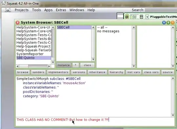
Task: Click the round O icon beside PluggableTextMorph
Action: coord(127,17)
